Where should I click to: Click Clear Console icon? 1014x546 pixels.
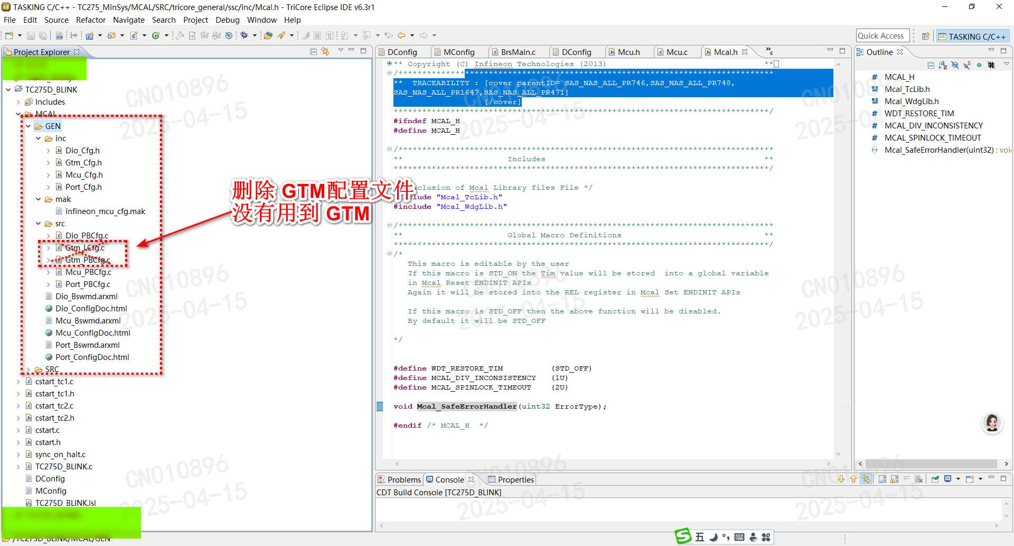tap(919, 479)
